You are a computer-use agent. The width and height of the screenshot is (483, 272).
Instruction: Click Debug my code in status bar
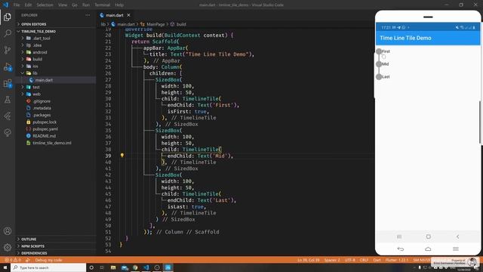(48, 260)
